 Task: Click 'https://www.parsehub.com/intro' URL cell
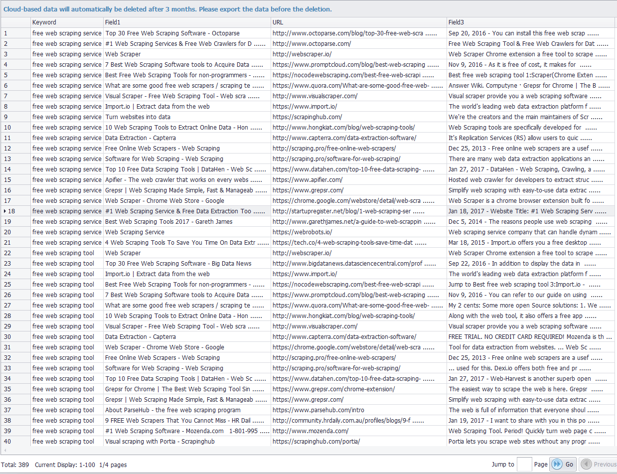[x=359, y=410]
